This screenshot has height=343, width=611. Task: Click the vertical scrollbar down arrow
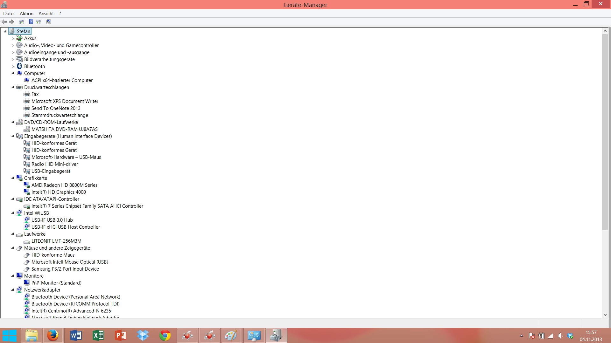pos(605,315)
